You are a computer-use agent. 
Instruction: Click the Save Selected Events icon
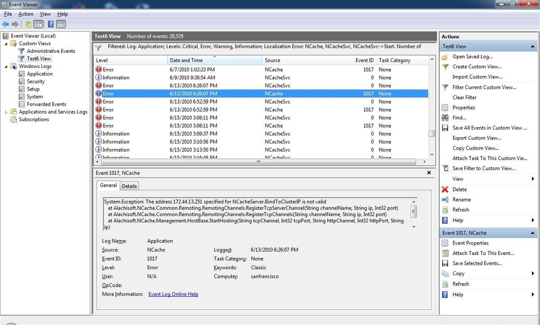pos(445,263)
